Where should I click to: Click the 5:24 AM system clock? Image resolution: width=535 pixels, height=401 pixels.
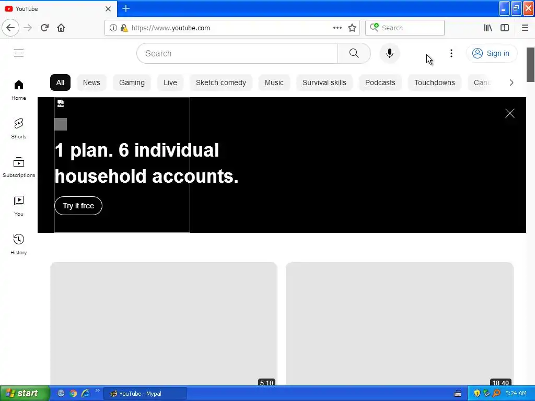coord(516,393)
